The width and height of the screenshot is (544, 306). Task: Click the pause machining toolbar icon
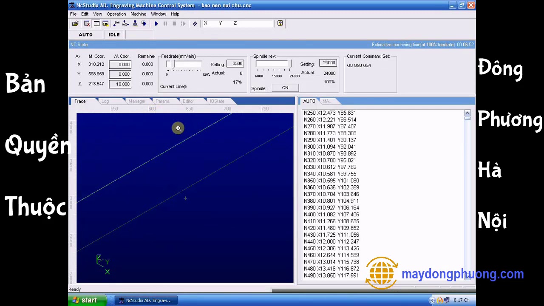point(165,24)
